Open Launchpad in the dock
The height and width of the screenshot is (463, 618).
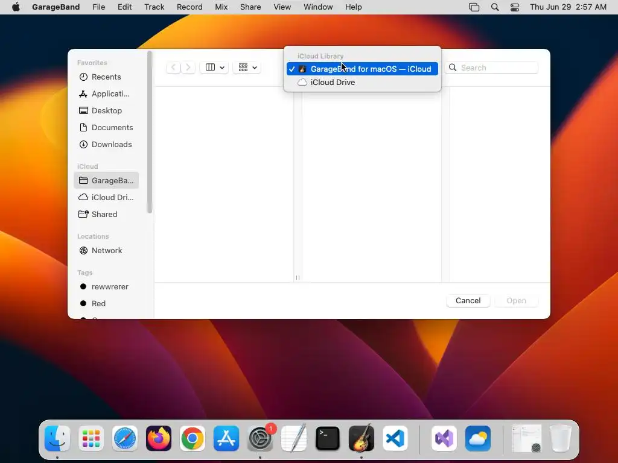point(91,438)
